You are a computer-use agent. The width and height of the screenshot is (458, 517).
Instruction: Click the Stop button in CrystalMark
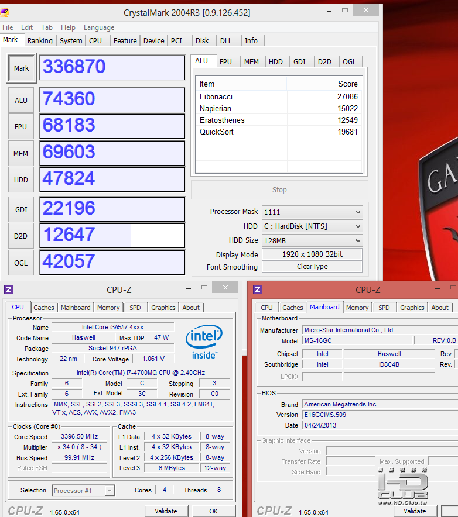click(x=279, y=190)
